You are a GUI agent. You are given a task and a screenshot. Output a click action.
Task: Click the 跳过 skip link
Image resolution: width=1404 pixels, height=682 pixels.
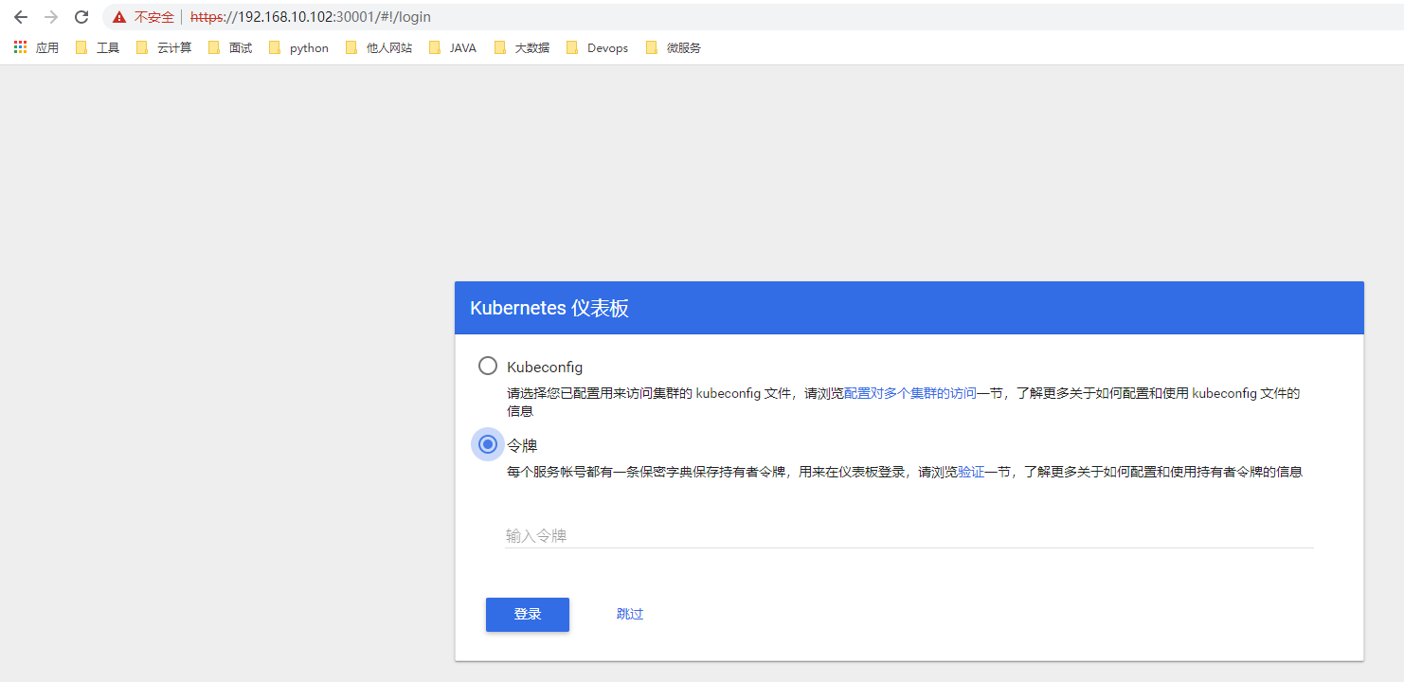pyautogui.click(x=630, y=614)
